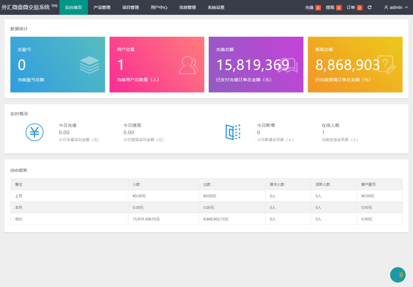The image size is (413, 287).
Task: Click the 出款 column header
Action: [207, 184]
